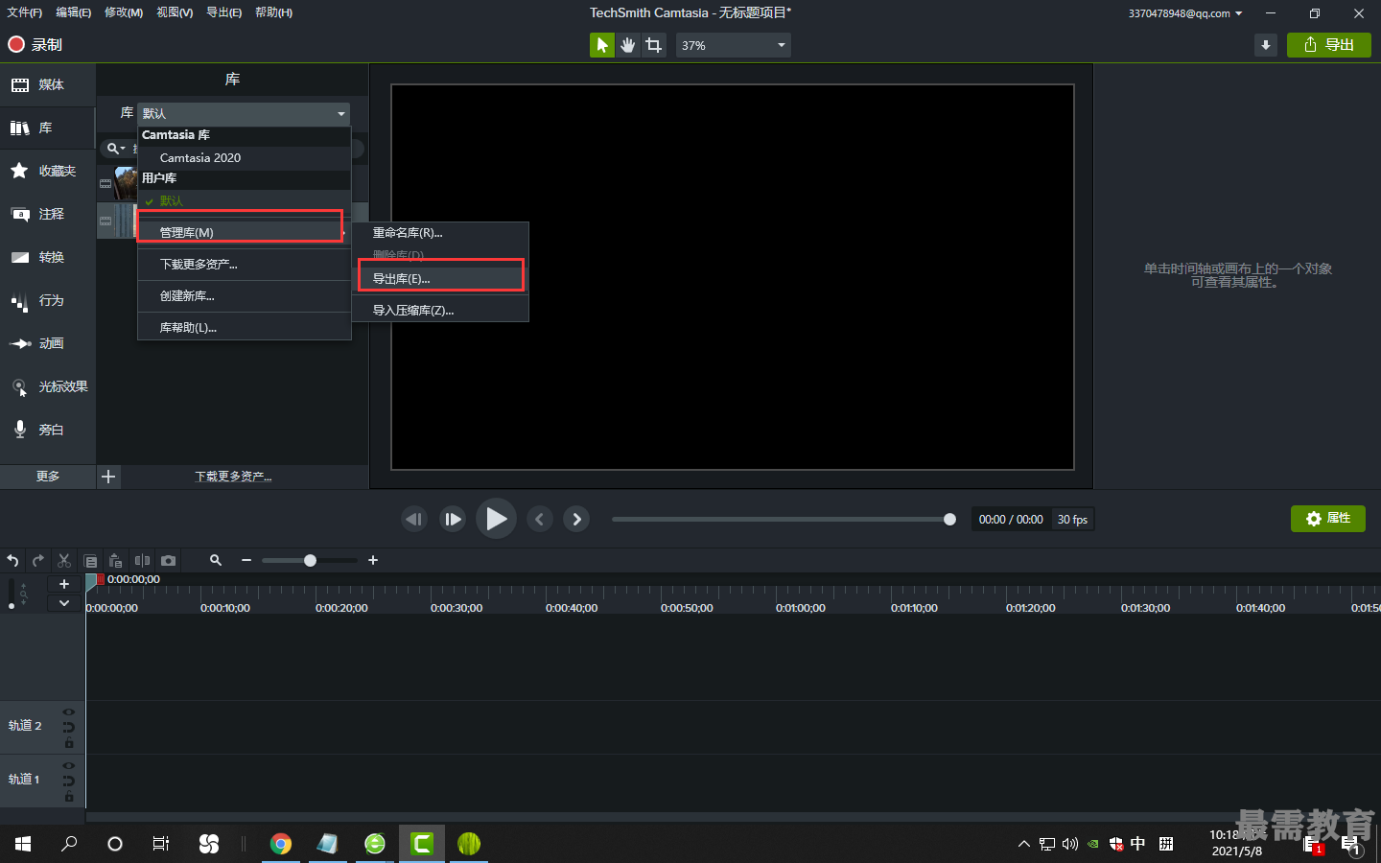Open the library 默认 dropdown
Viewport: 1381px width, 863px height.
pos(244,113)
